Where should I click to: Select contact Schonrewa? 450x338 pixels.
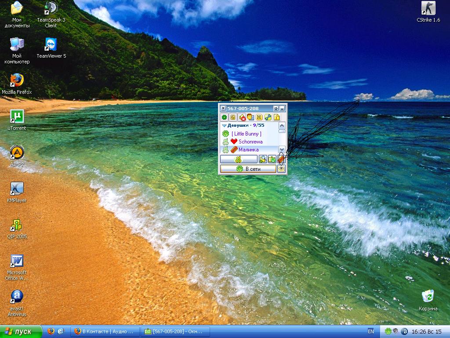click(250, 142)
